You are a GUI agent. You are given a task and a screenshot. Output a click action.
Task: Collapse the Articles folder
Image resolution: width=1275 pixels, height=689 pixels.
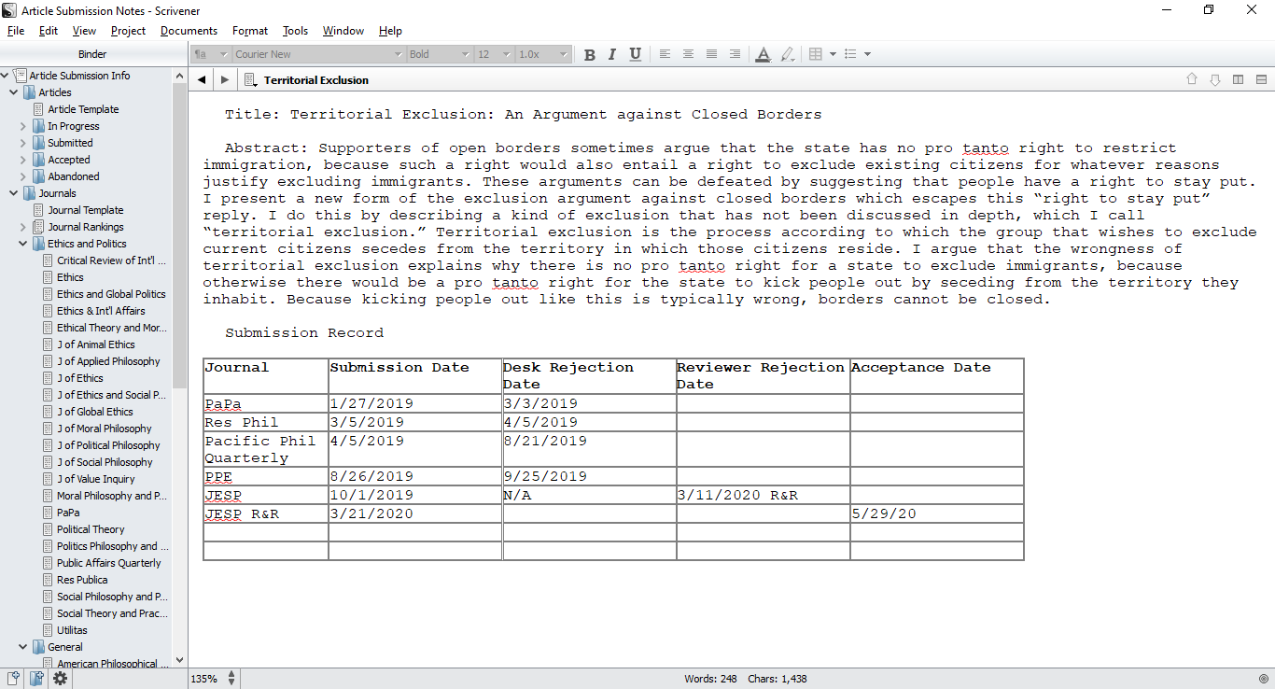point(13,92)
